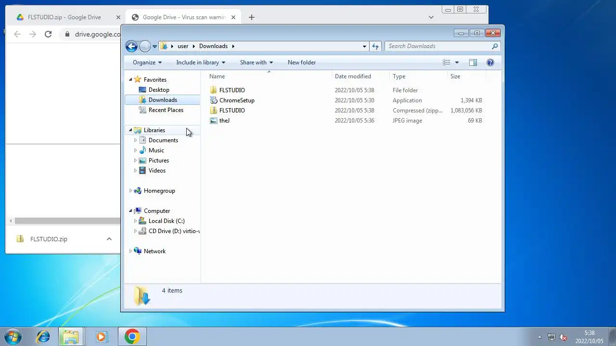The width and height of the screenshot is (616, 346).
Task: Click the 'JPEG image' type cell
Action: pos(407,121)
